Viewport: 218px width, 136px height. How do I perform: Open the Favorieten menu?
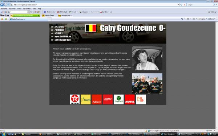point(27,9)
